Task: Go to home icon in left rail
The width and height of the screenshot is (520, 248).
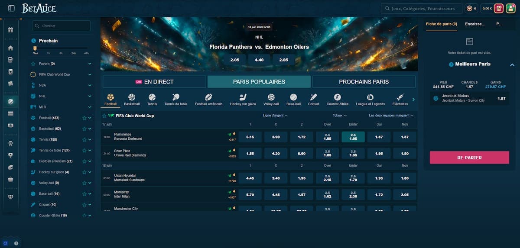Action: click(11, 48)
